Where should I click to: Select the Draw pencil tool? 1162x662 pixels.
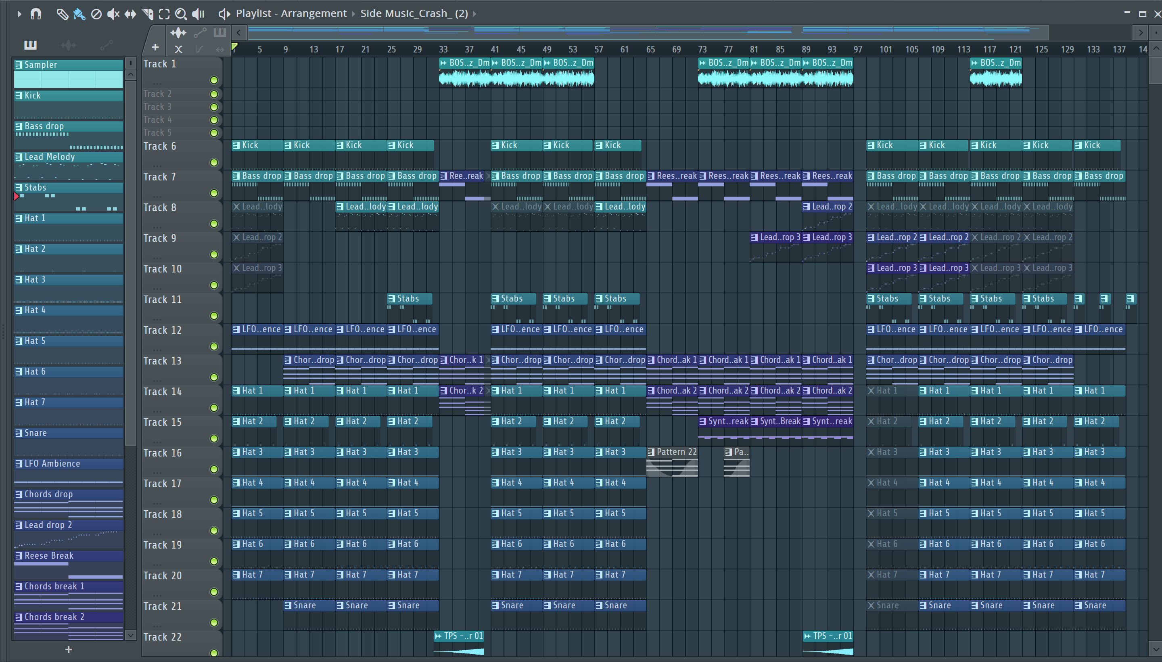(62, 14)
